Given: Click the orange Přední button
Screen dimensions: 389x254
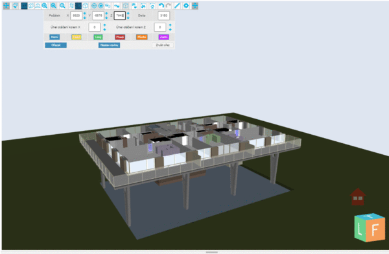Looking at the screenshot, I should [141, 37].
